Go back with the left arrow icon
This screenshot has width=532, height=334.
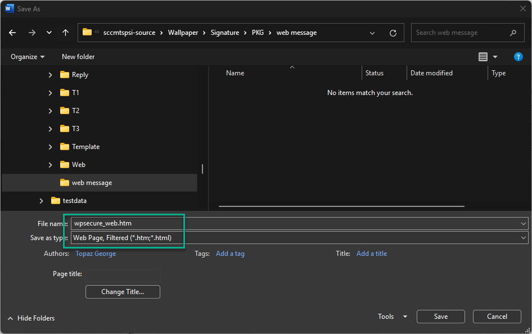[x=12, y=33]
